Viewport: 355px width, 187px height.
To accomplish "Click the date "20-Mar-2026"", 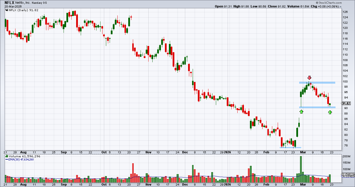I will tap(13, 6).
